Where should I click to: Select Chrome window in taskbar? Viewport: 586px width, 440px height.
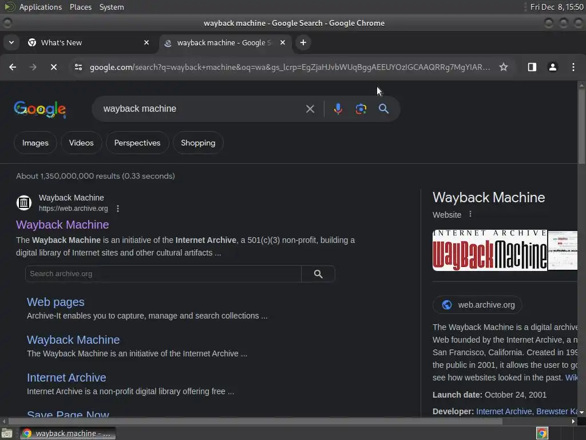[x=68, y=434]
